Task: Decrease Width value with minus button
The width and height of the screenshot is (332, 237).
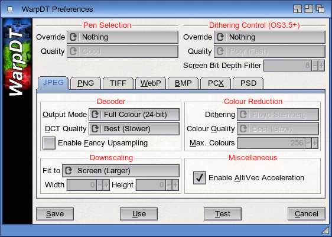Action: click(x=100, y=185)
